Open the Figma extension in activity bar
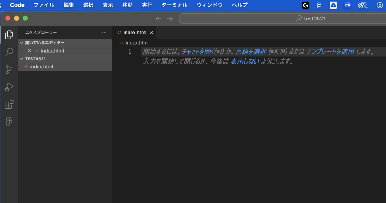The width and height of the screenshot is (386, 203). pyautogui.click(x=9, y=122)
